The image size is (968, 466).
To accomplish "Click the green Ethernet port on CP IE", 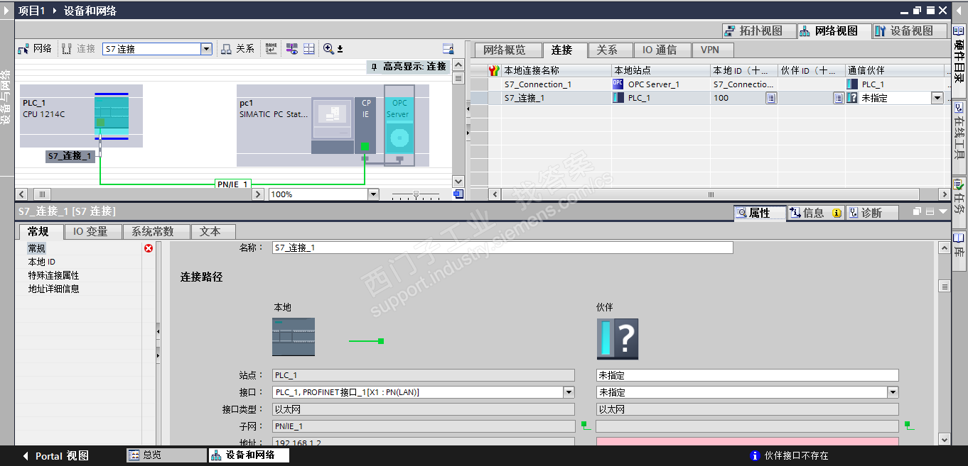I will [x=365, y=147].
